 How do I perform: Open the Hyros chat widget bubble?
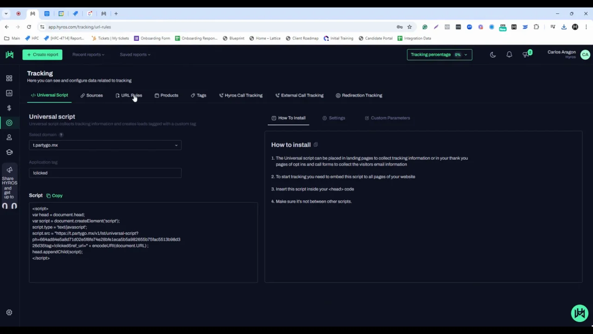(x=580, y=314)
